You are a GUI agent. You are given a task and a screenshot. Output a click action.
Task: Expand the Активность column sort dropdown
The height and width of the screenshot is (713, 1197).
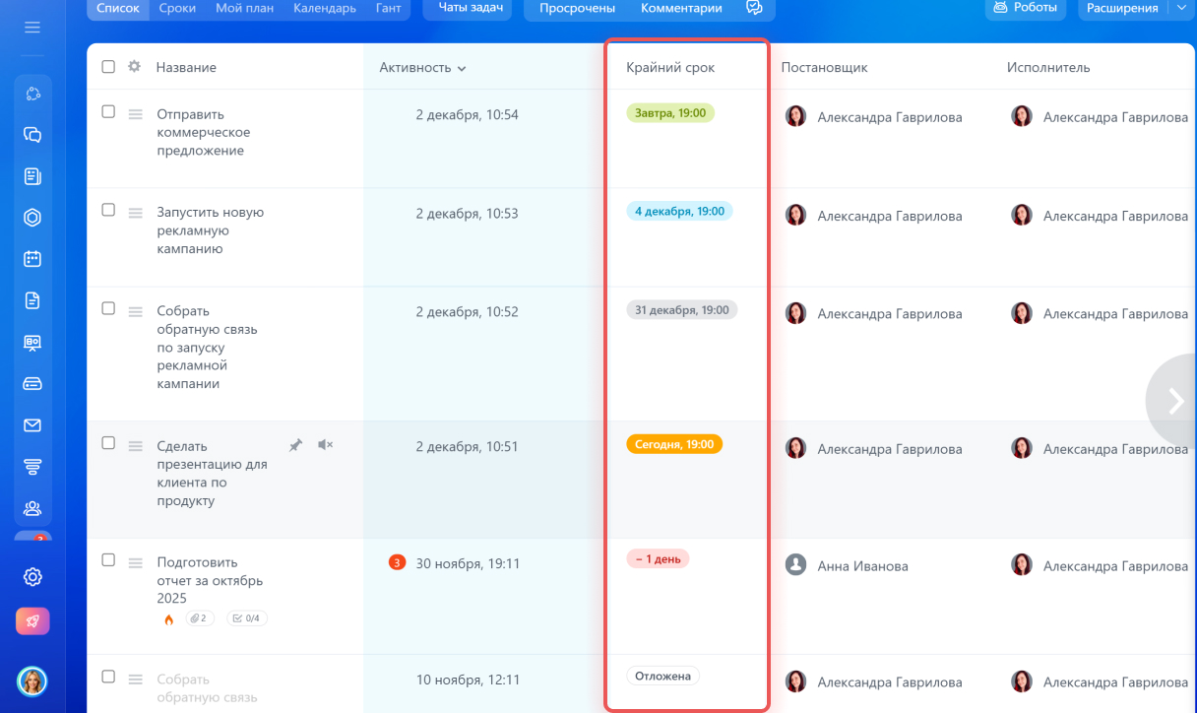pyautogui.click(x=462, y=69)
